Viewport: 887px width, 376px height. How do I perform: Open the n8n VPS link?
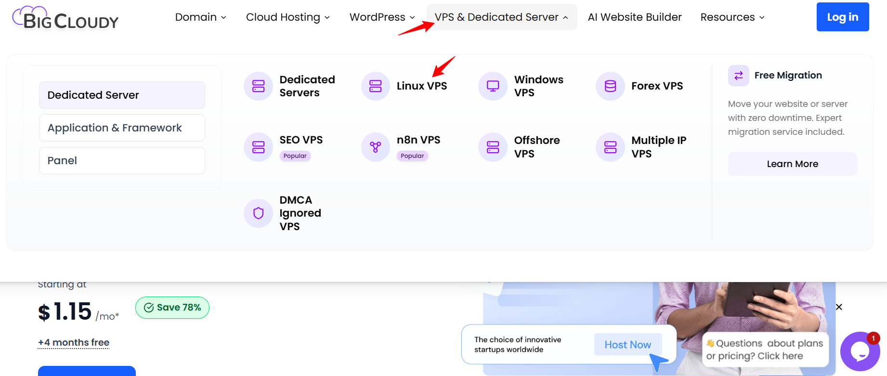pyautogui.click(x=418, y=140)
